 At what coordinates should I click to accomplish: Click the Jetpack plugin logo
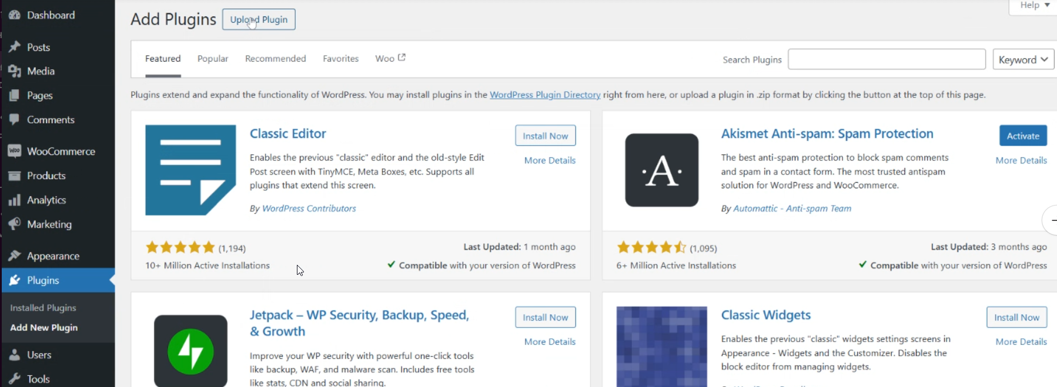[x=190, y=351]
